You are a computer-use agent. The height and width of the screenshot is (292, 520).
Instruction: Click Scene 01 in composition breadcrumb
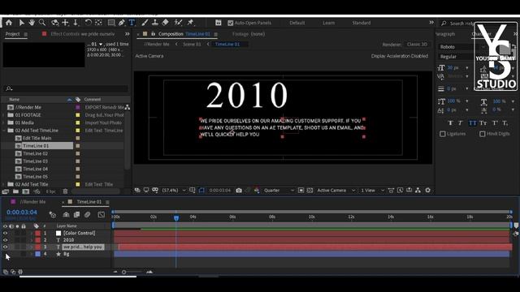coord(192,44)
